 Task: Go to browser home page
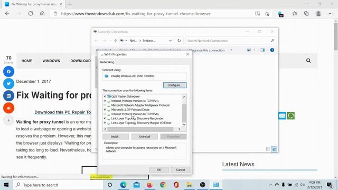tap(42, 13)
